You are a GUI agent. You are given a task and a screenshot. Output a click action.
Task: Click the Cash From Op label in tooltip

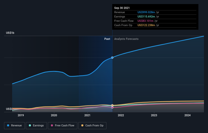pyautogui.click(x=123, y=25)
